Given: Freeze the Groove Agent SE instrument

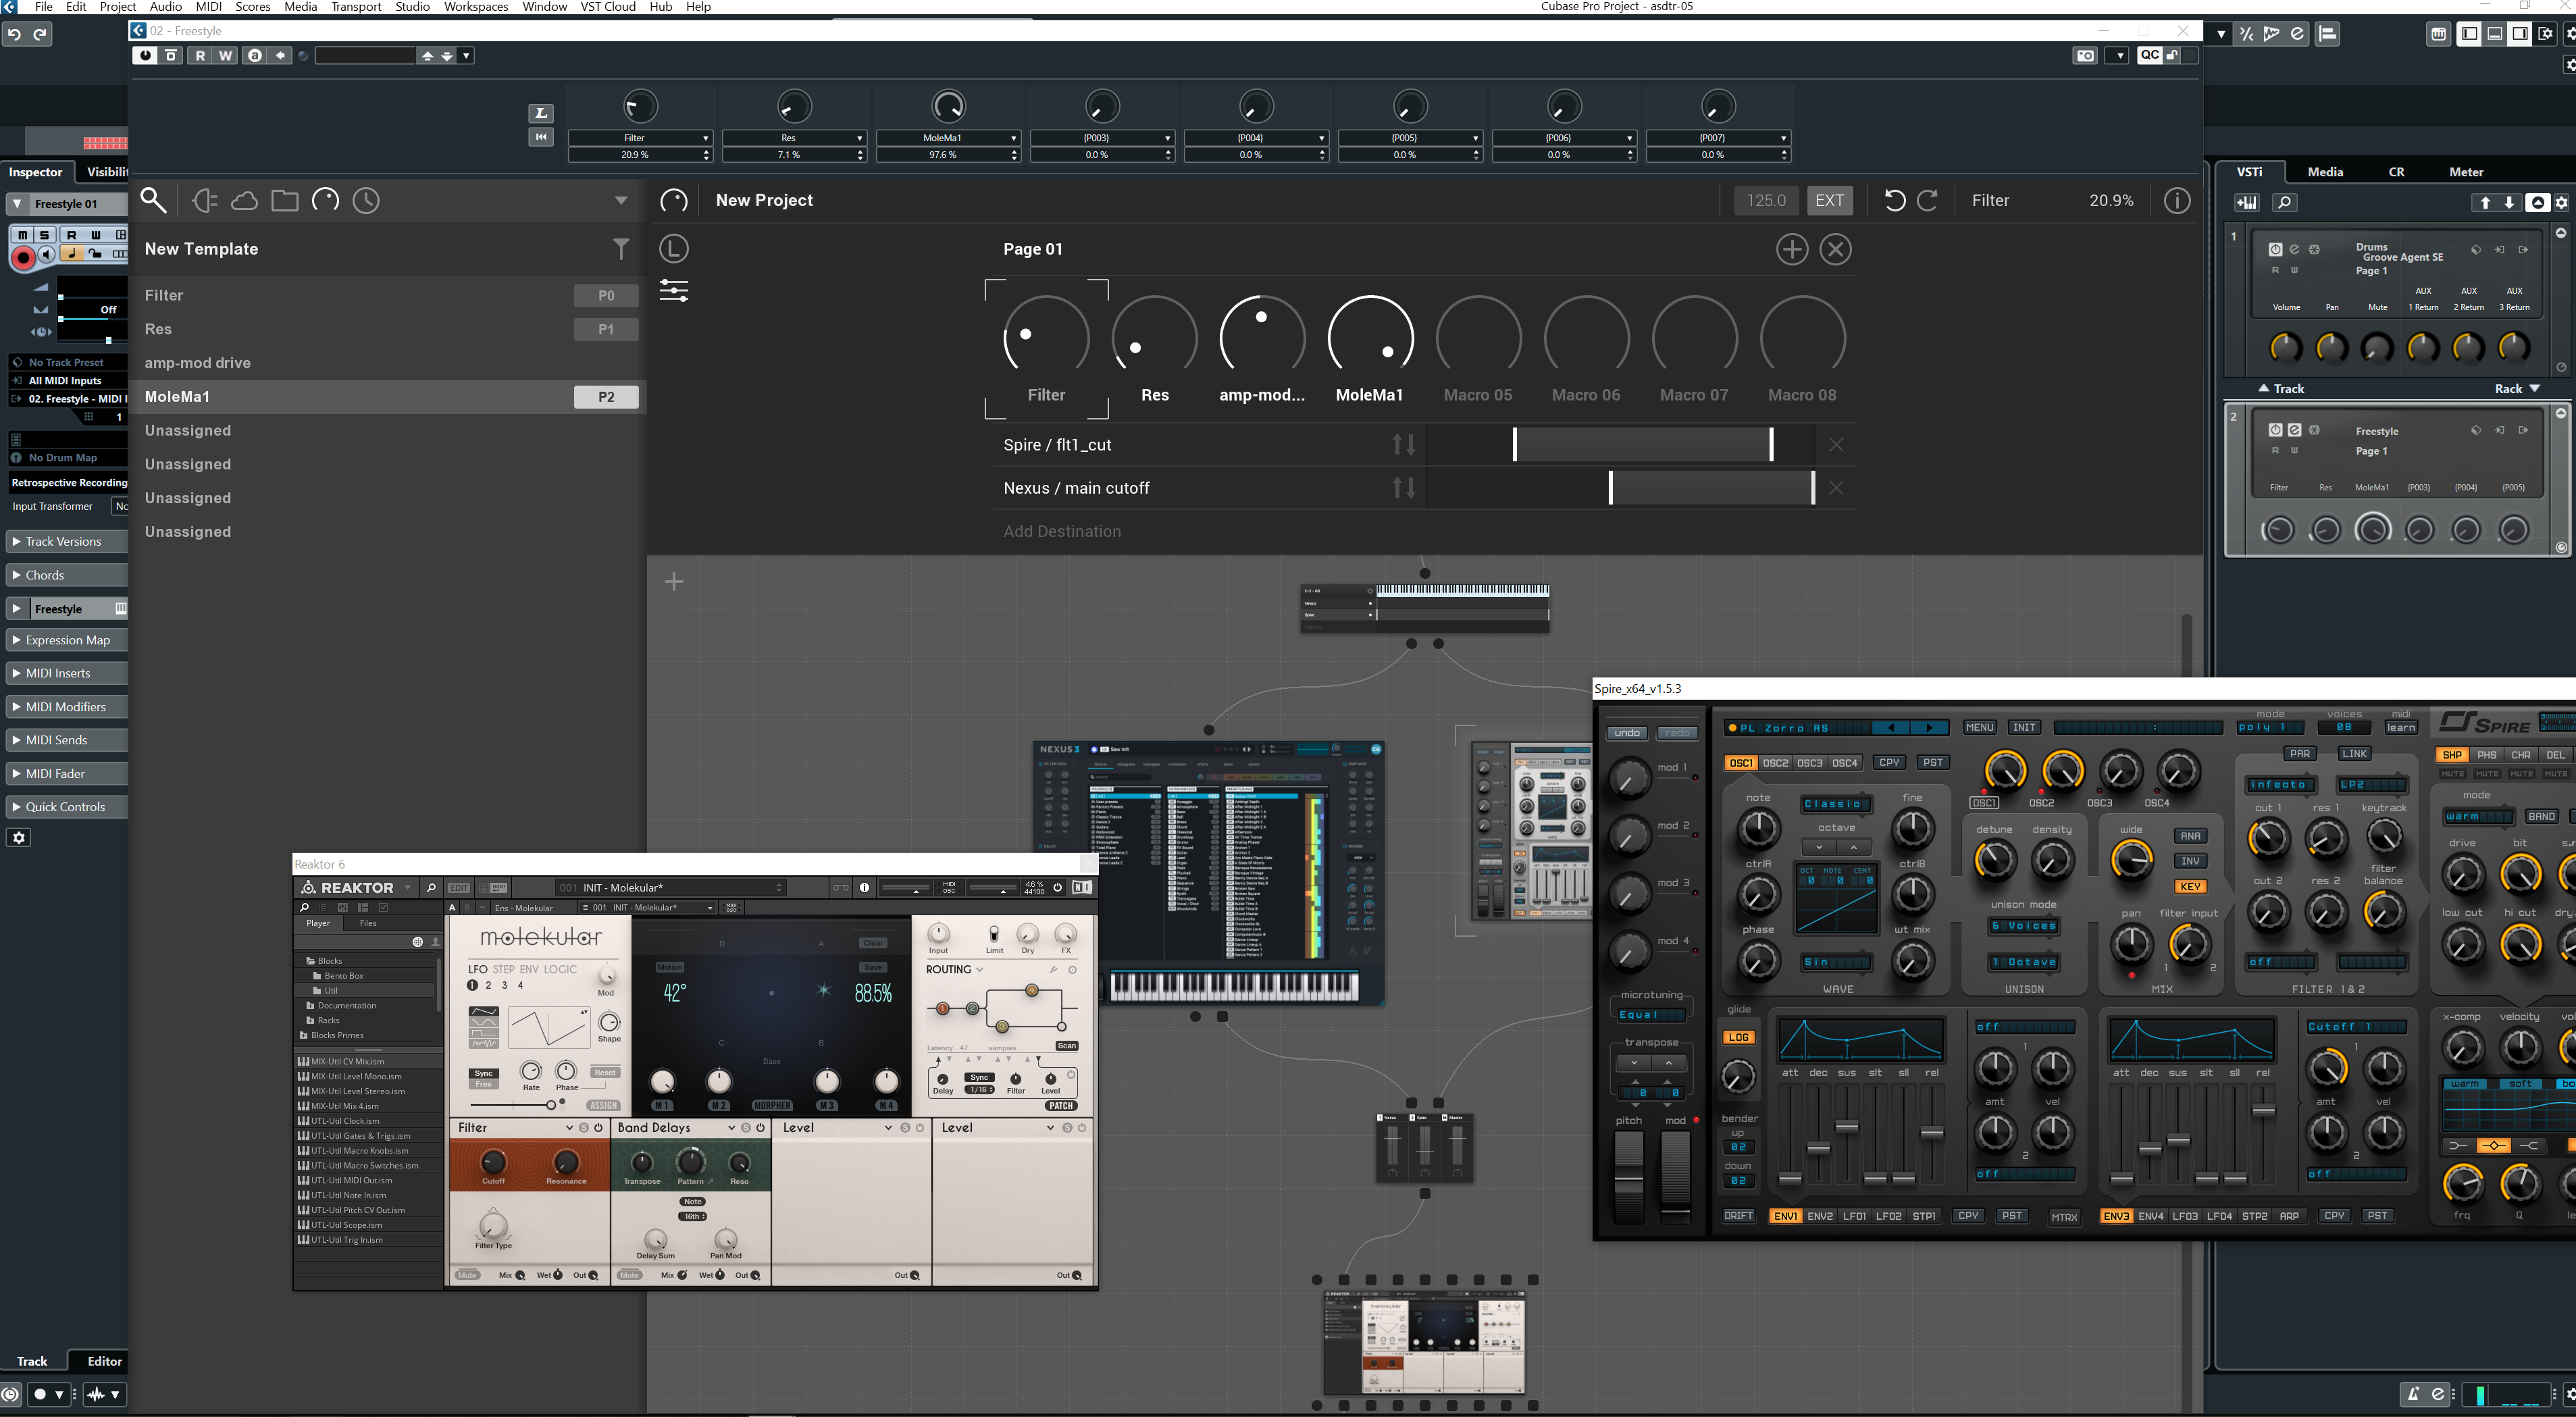Looking at the screenshot, I should 2314,249.
